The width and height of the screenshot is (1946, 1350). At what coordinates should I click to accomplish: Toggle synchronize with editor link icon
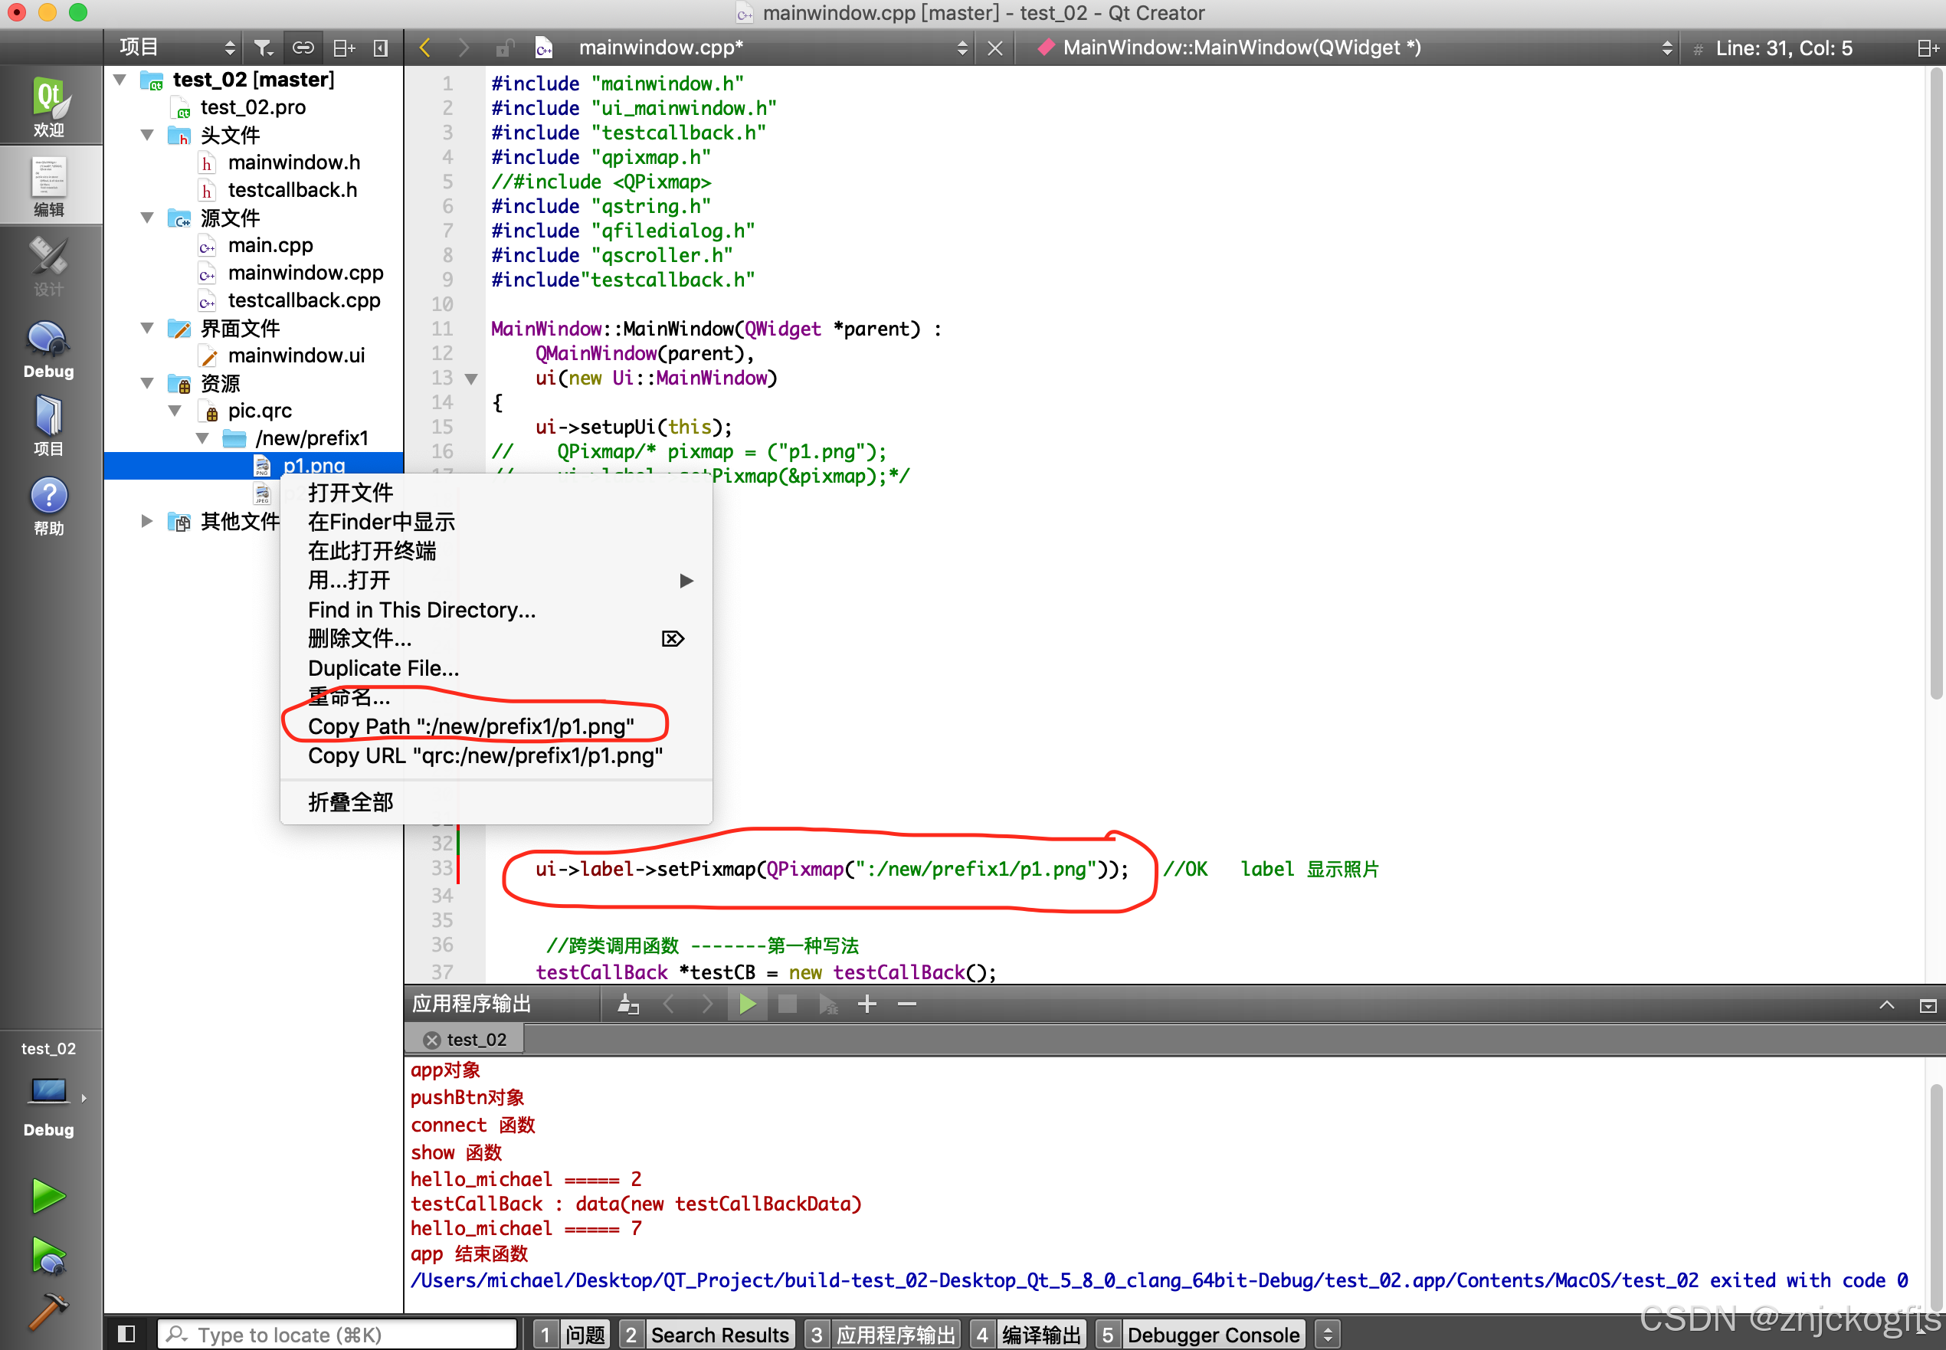303,48
